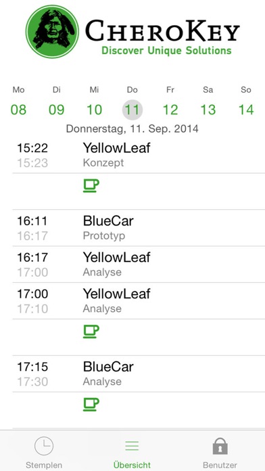
Task: Select the Übersicht list icon
Action: pos(132,446)
